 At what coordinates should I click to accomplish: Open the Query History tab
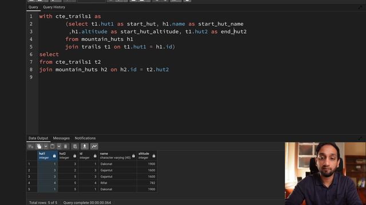(54, 7)
